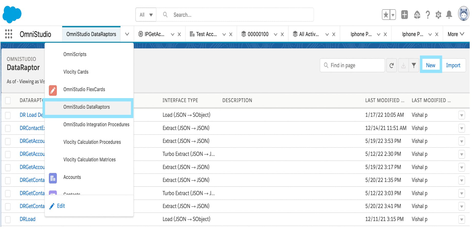
Task: Click the download list icon
Action: tap(403, 65)
